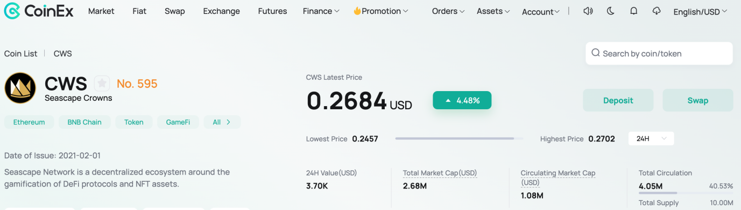Click the Seascape Crowns coin logo
This screenshot has width=741, height=210.
[20, 88]
